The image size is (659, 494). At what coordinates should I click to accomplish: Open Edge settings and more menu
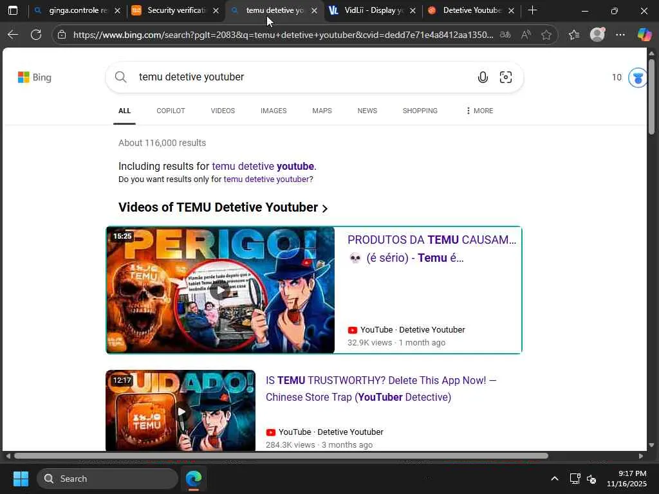coord(620,35)
